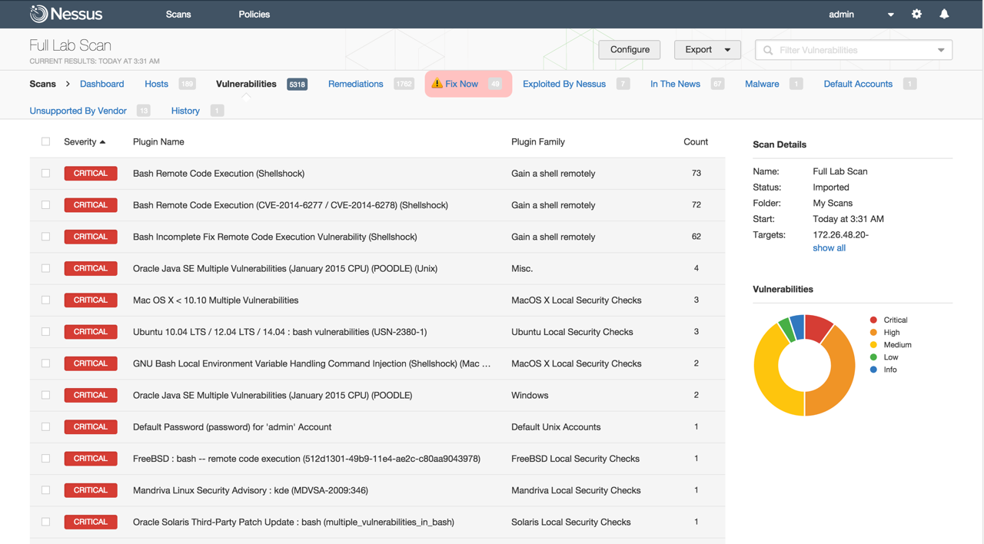Viewport: 984px width, 544px height.
Task: Click the Low green legend swatch
Action: point(873,357)
